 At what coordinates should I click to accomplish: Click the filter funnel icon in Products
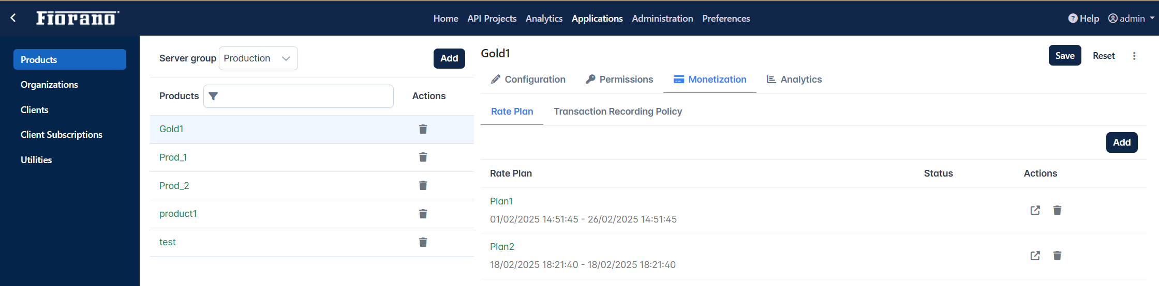tap(213, 96)
